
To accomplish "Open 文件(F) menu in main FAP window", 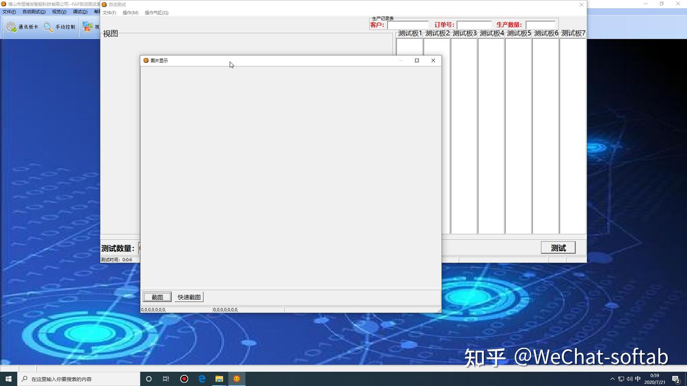I will point(9,12).
